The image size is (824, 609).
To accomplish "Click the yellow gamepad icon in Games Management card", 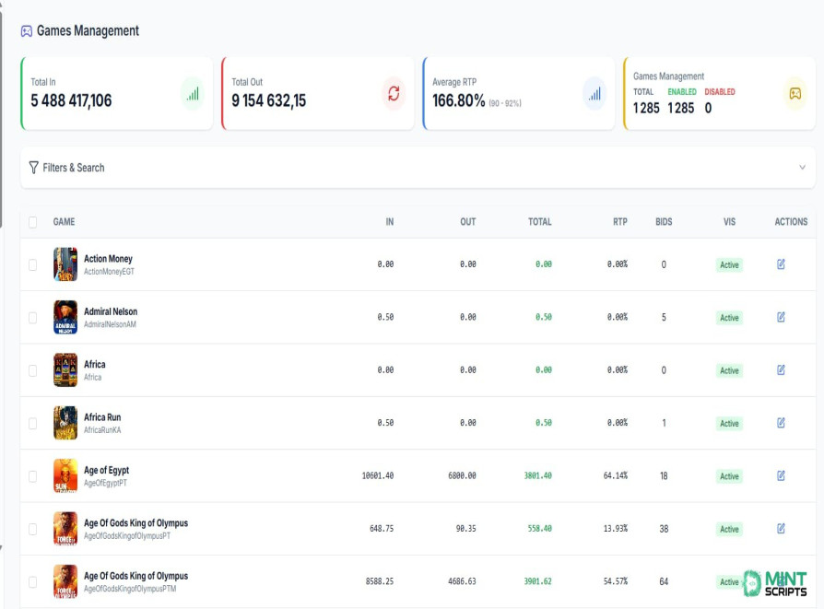I will [x=795, y=94].
